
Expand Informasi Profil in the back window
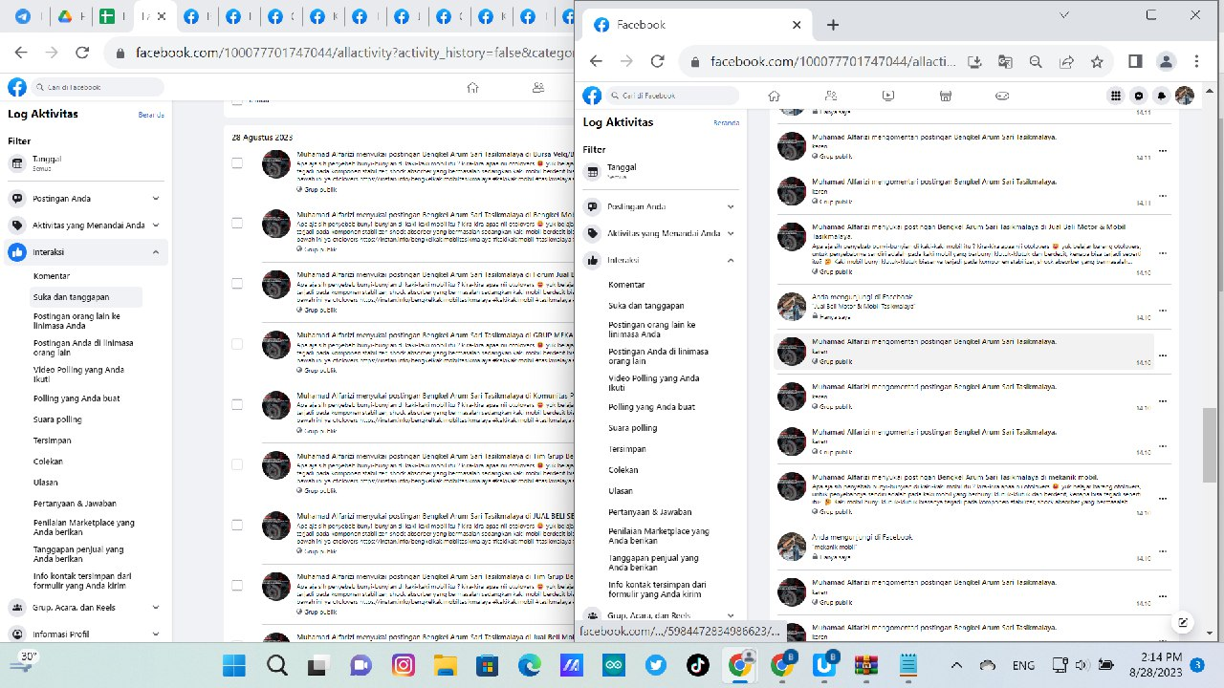pyautogui.click(x=85, y=634)
